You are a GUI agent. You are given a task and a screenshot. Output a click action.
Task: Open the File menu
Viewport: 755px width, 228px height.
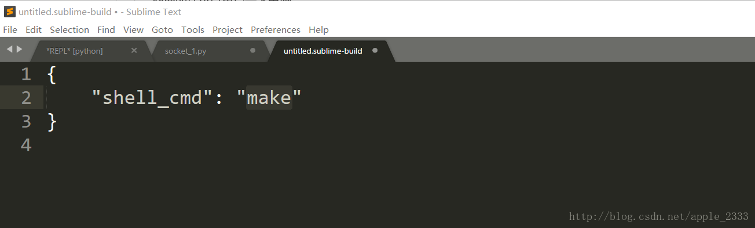[x=10, y=29]
